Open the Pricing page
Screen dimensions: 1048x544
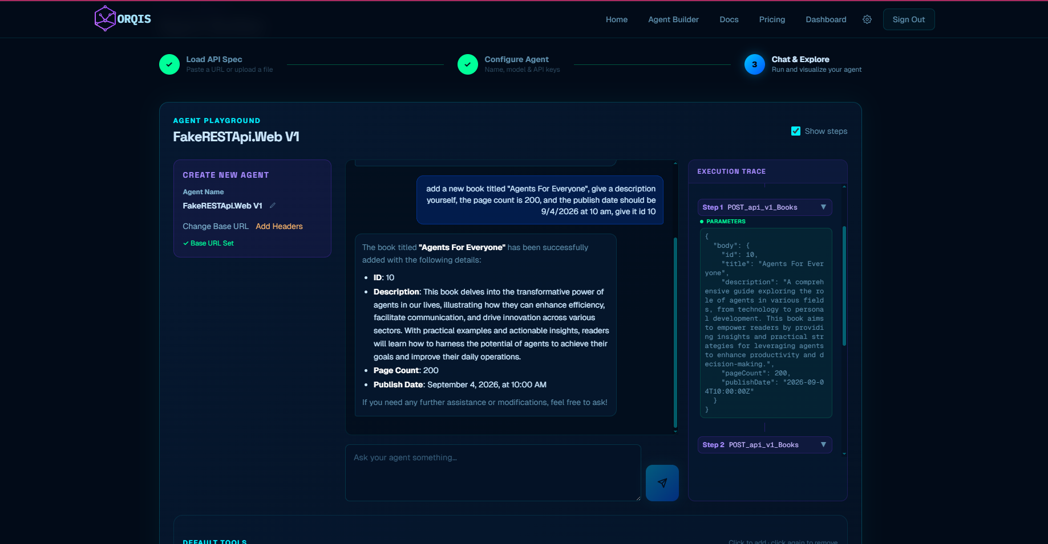772,19
